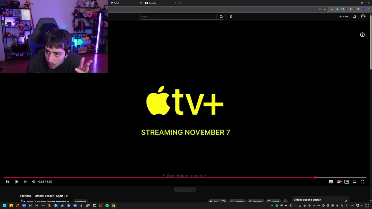This screenshot has width=372, height=209.
Task: Show video info card icon
Action: [362, 35]
